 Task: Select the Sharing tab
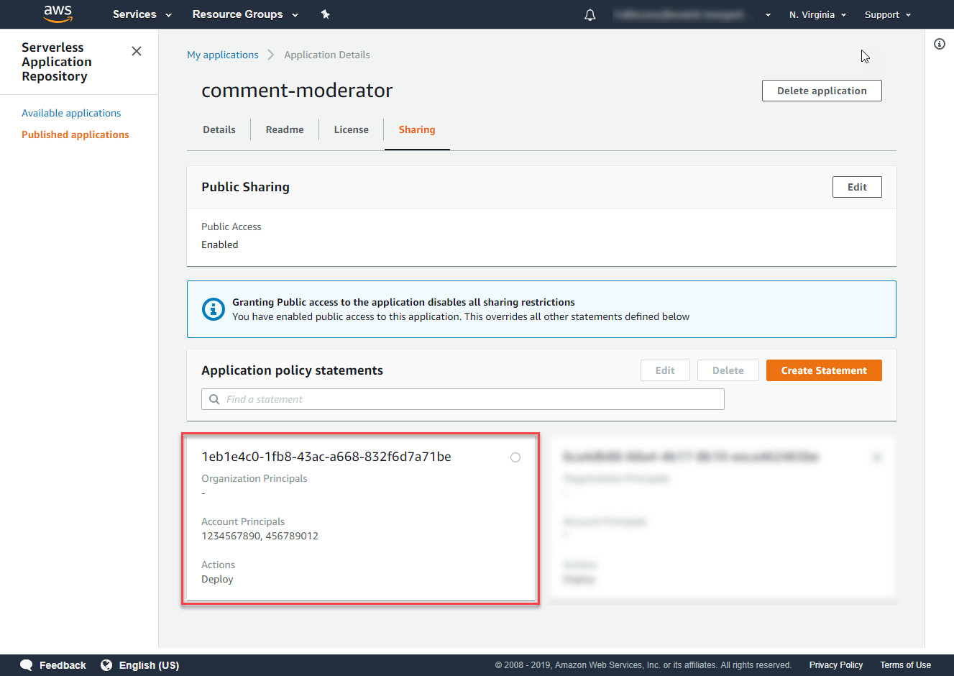(x=417, y=130)
